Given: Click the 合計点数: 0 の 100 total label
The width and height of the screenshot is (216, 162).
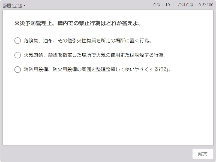Looking at the screenshot, I should click(x=196, y=5).
